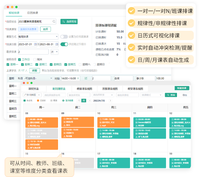Screen dimensions: 199x177
Task: Click the green 选择班级 button
Action: pyautogui.click(x=69, y=21)
